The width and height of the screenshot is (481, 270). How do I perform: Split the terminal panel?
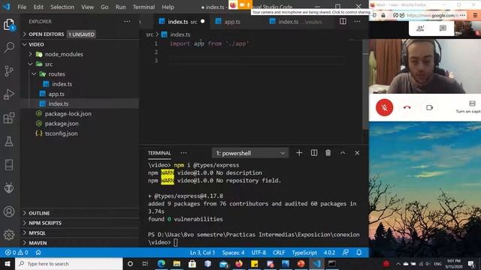pyautogui.click(x=314, y=153)
